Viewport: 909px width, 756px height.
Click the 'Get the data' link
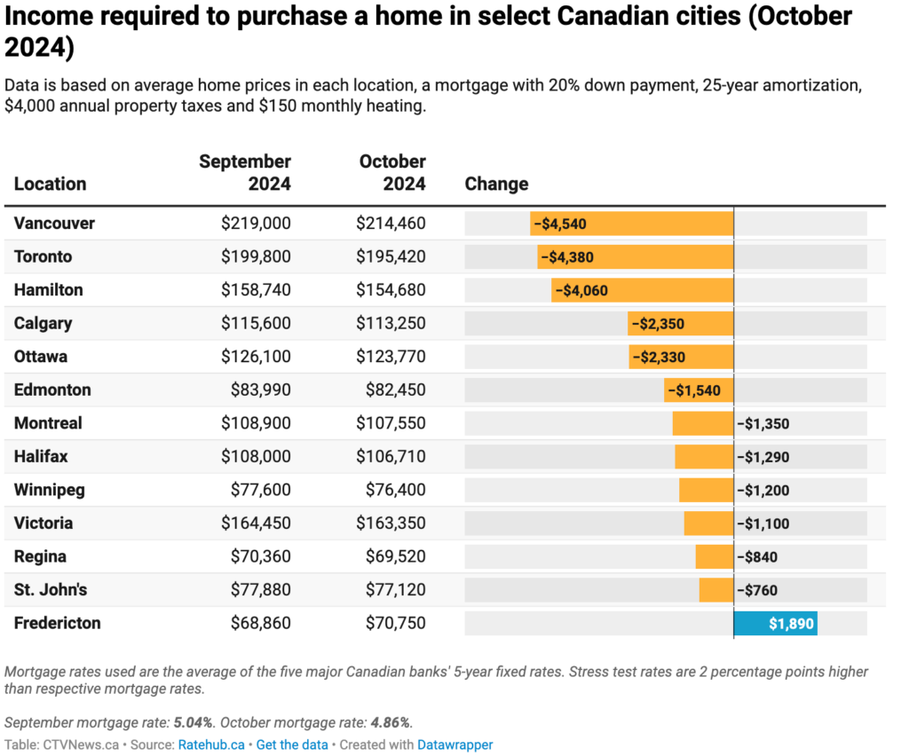point(292,744)
